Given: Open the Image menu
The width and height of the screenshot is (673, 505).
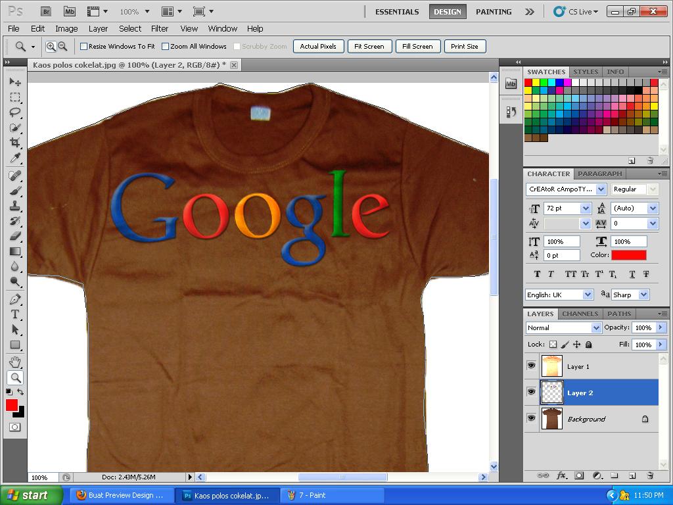Looking at the screenshot, I should pyautogui.click(x=66, y=29).
